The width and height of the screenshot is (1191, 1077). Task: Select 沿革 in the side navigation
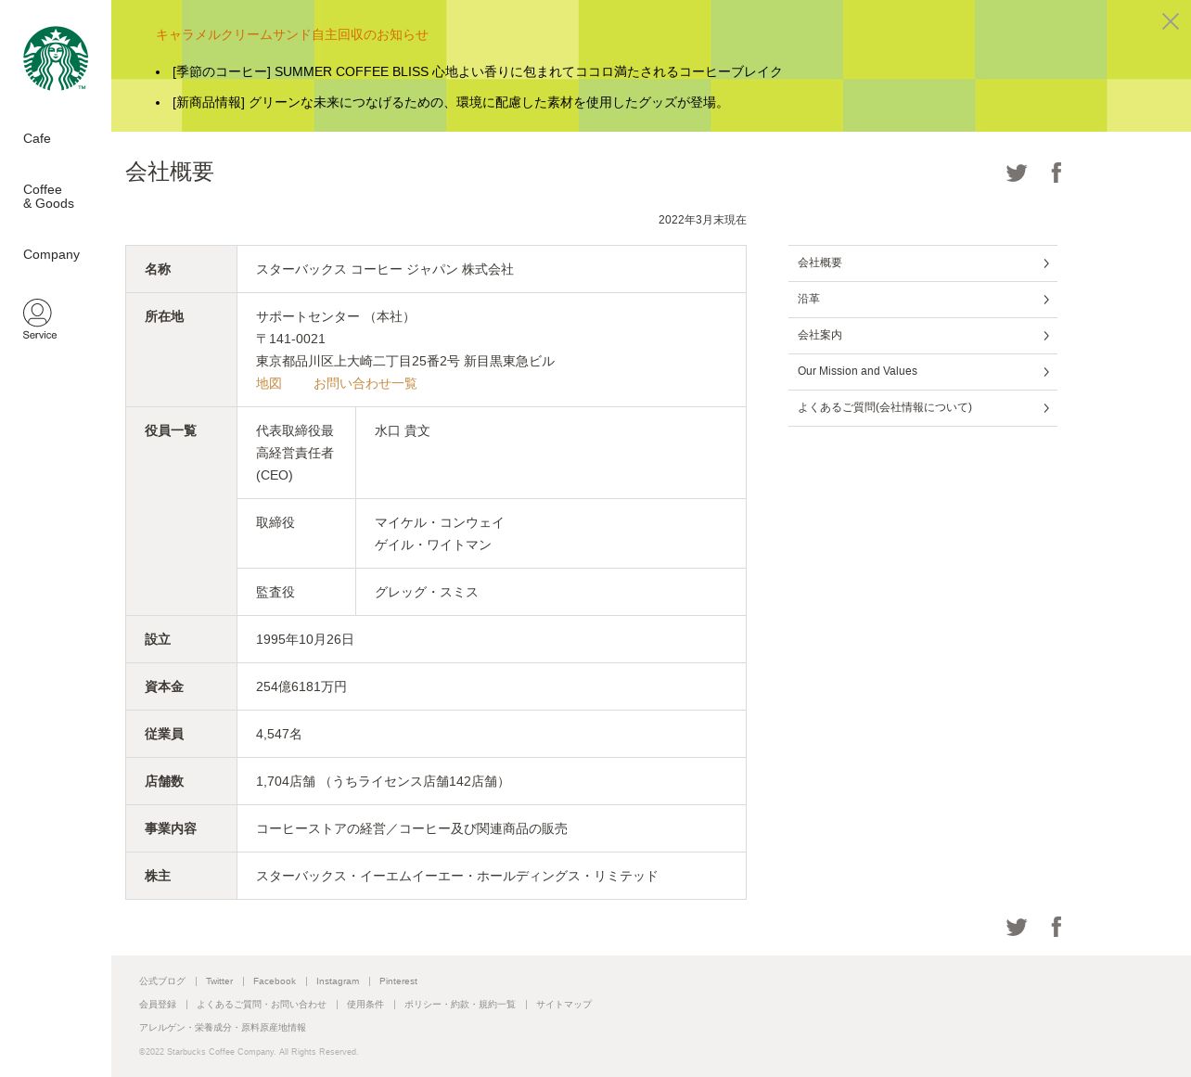click(x=923, y=300)
